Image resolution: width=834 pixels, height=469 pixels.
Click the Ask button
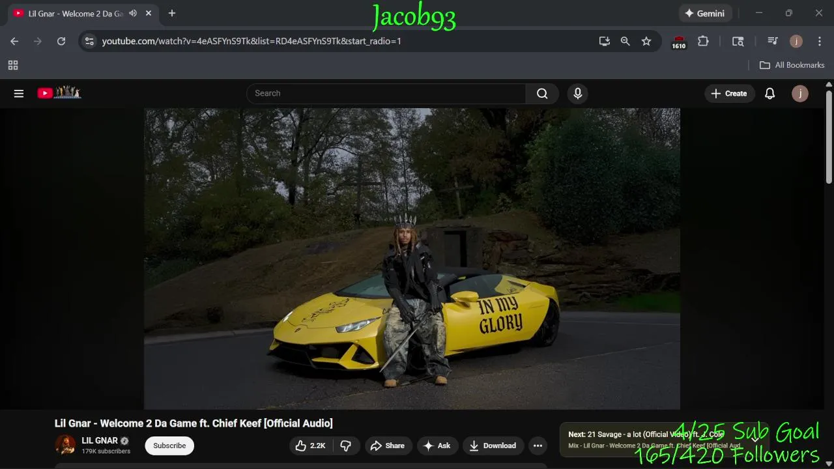(x=437, y=446)
